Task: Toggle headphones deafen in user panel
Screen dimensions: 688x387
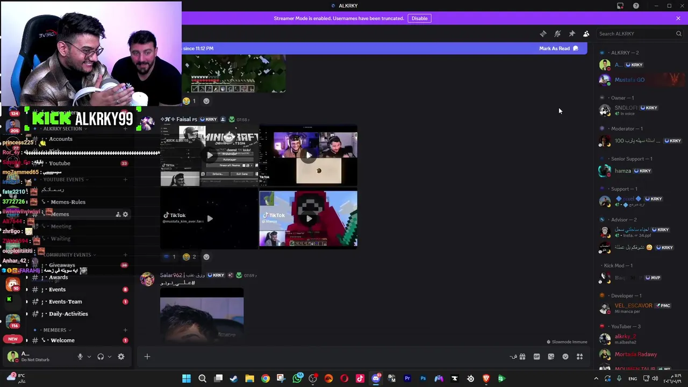Action: pos(101,356)
